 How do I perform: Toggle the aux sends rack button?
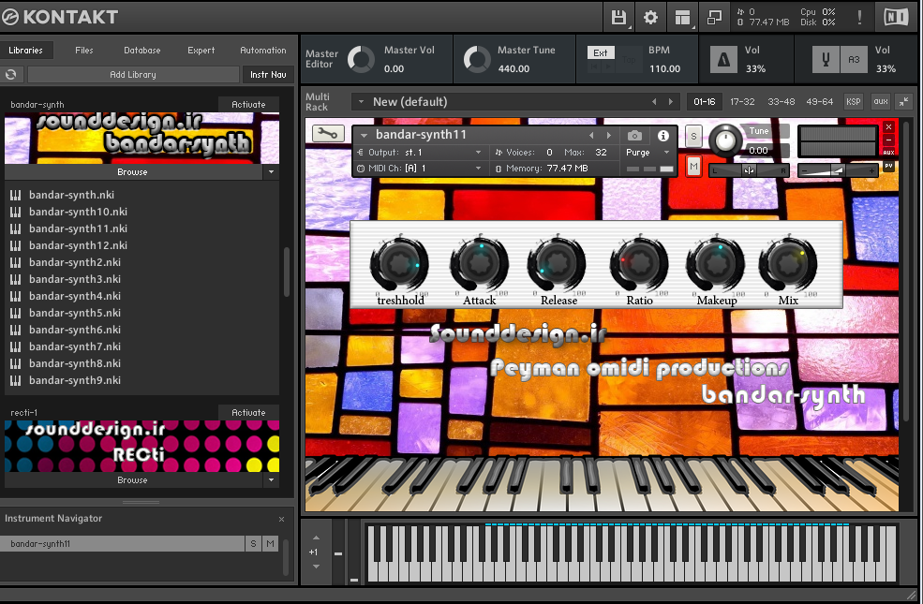coord(881,101)
